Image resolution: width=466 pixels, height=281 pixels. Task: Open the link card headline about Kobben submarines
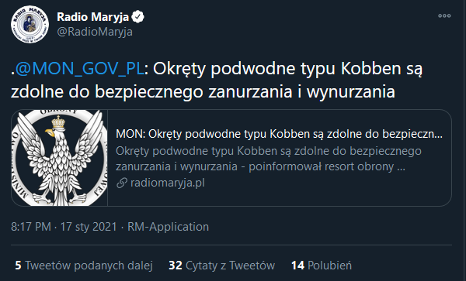coord(279,134)
